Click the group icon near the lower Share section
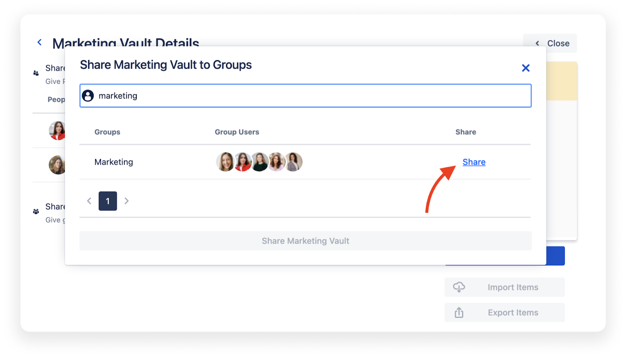This screenshot has width=626, height=358. 36,211
